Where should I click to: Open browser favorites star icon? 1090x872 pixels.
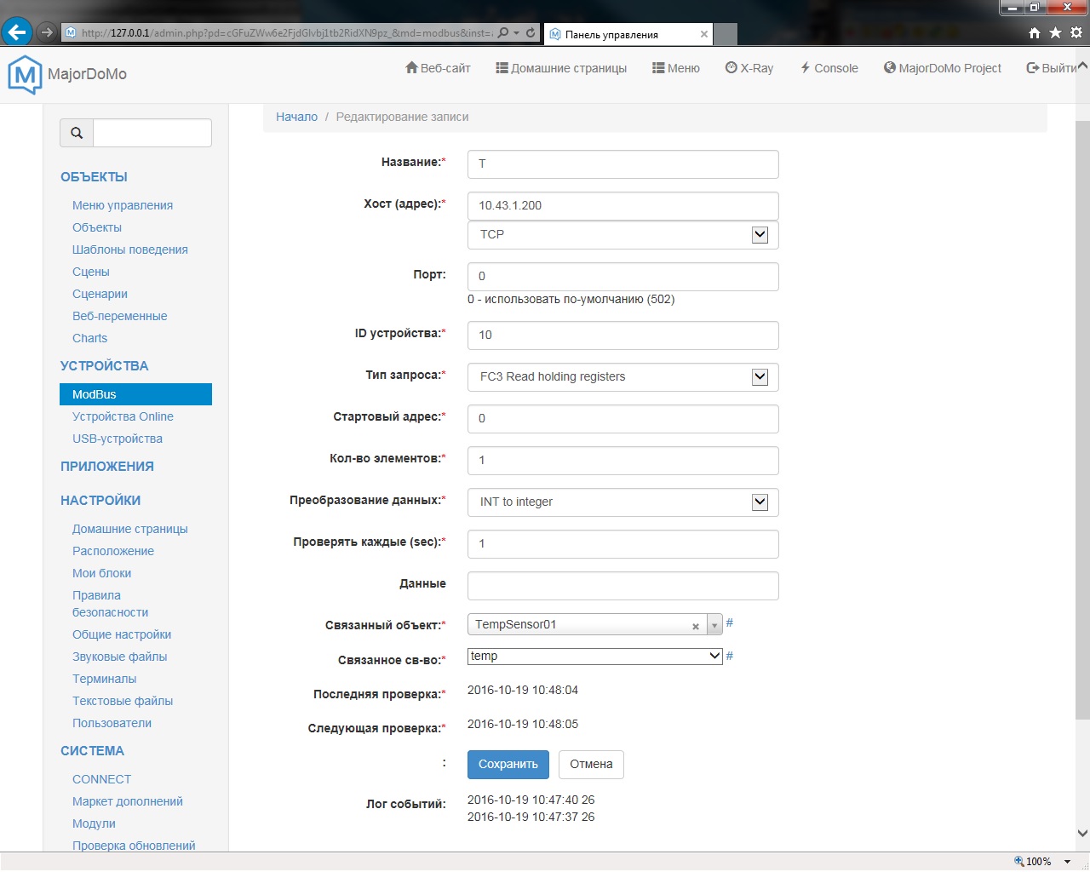(1055, 33)
